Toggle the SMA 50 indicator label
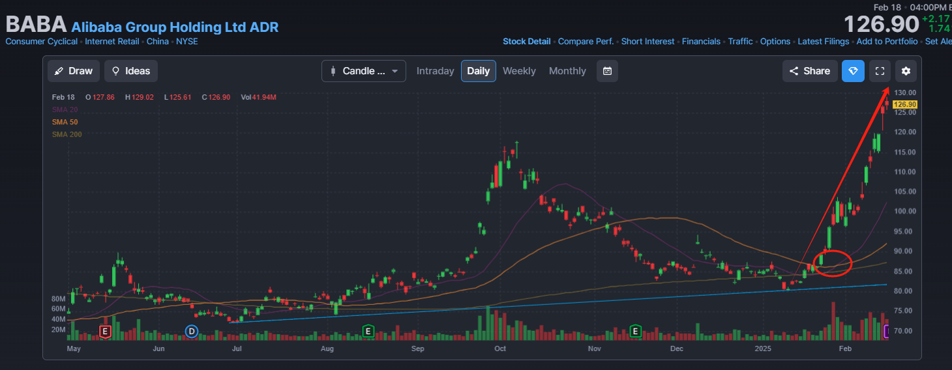 click(x=65, y=122)
